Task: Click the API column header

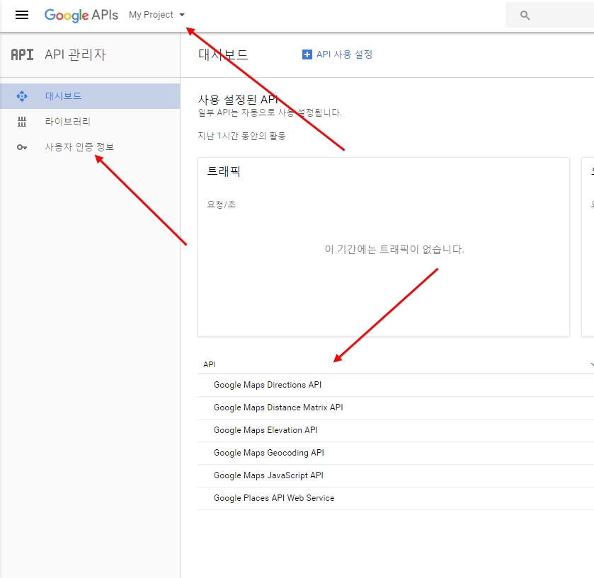Action: (210, 364)
